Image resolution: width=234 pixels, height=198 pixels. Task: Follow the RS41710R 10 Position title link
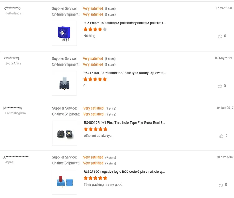(x=124, y=73)
